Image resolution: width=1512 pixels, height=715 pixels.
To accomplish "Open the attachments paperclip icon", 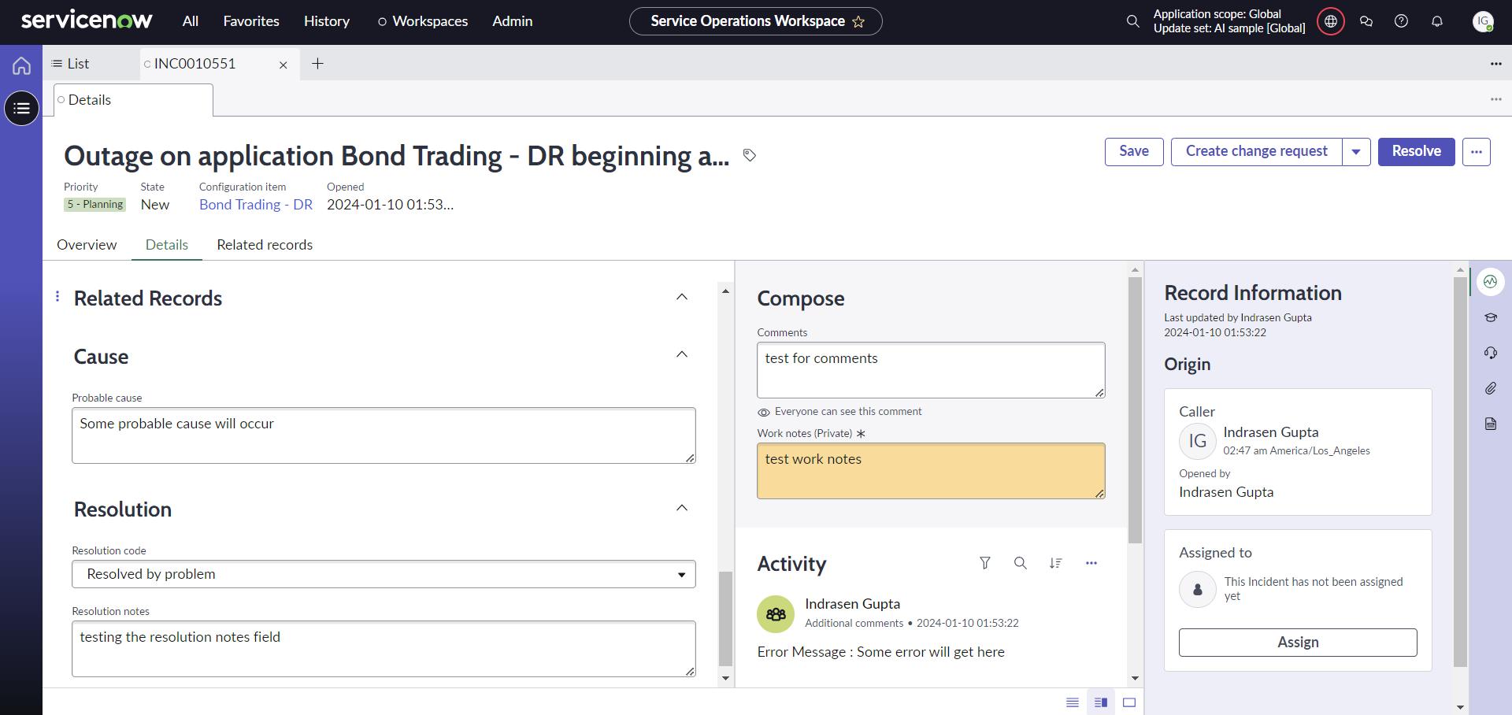I will click(1490, 388).
